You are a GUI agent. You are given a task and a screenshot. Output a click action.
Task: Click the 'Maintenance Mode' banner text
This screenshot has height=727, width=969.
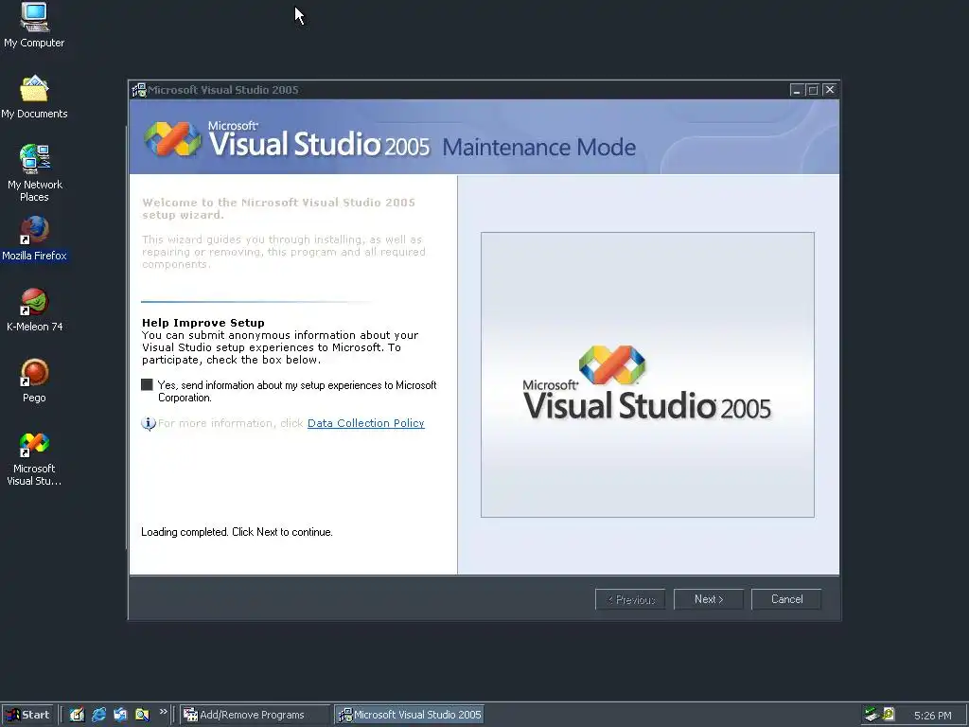(538, 147)
